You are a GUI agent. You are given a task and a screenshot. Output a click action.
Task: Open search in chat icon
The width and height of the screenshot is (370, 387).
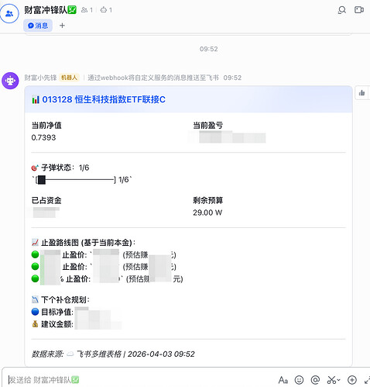(341, 10)
